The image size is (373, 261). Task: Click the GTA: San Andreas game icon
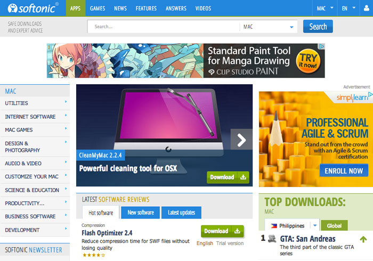272,239
